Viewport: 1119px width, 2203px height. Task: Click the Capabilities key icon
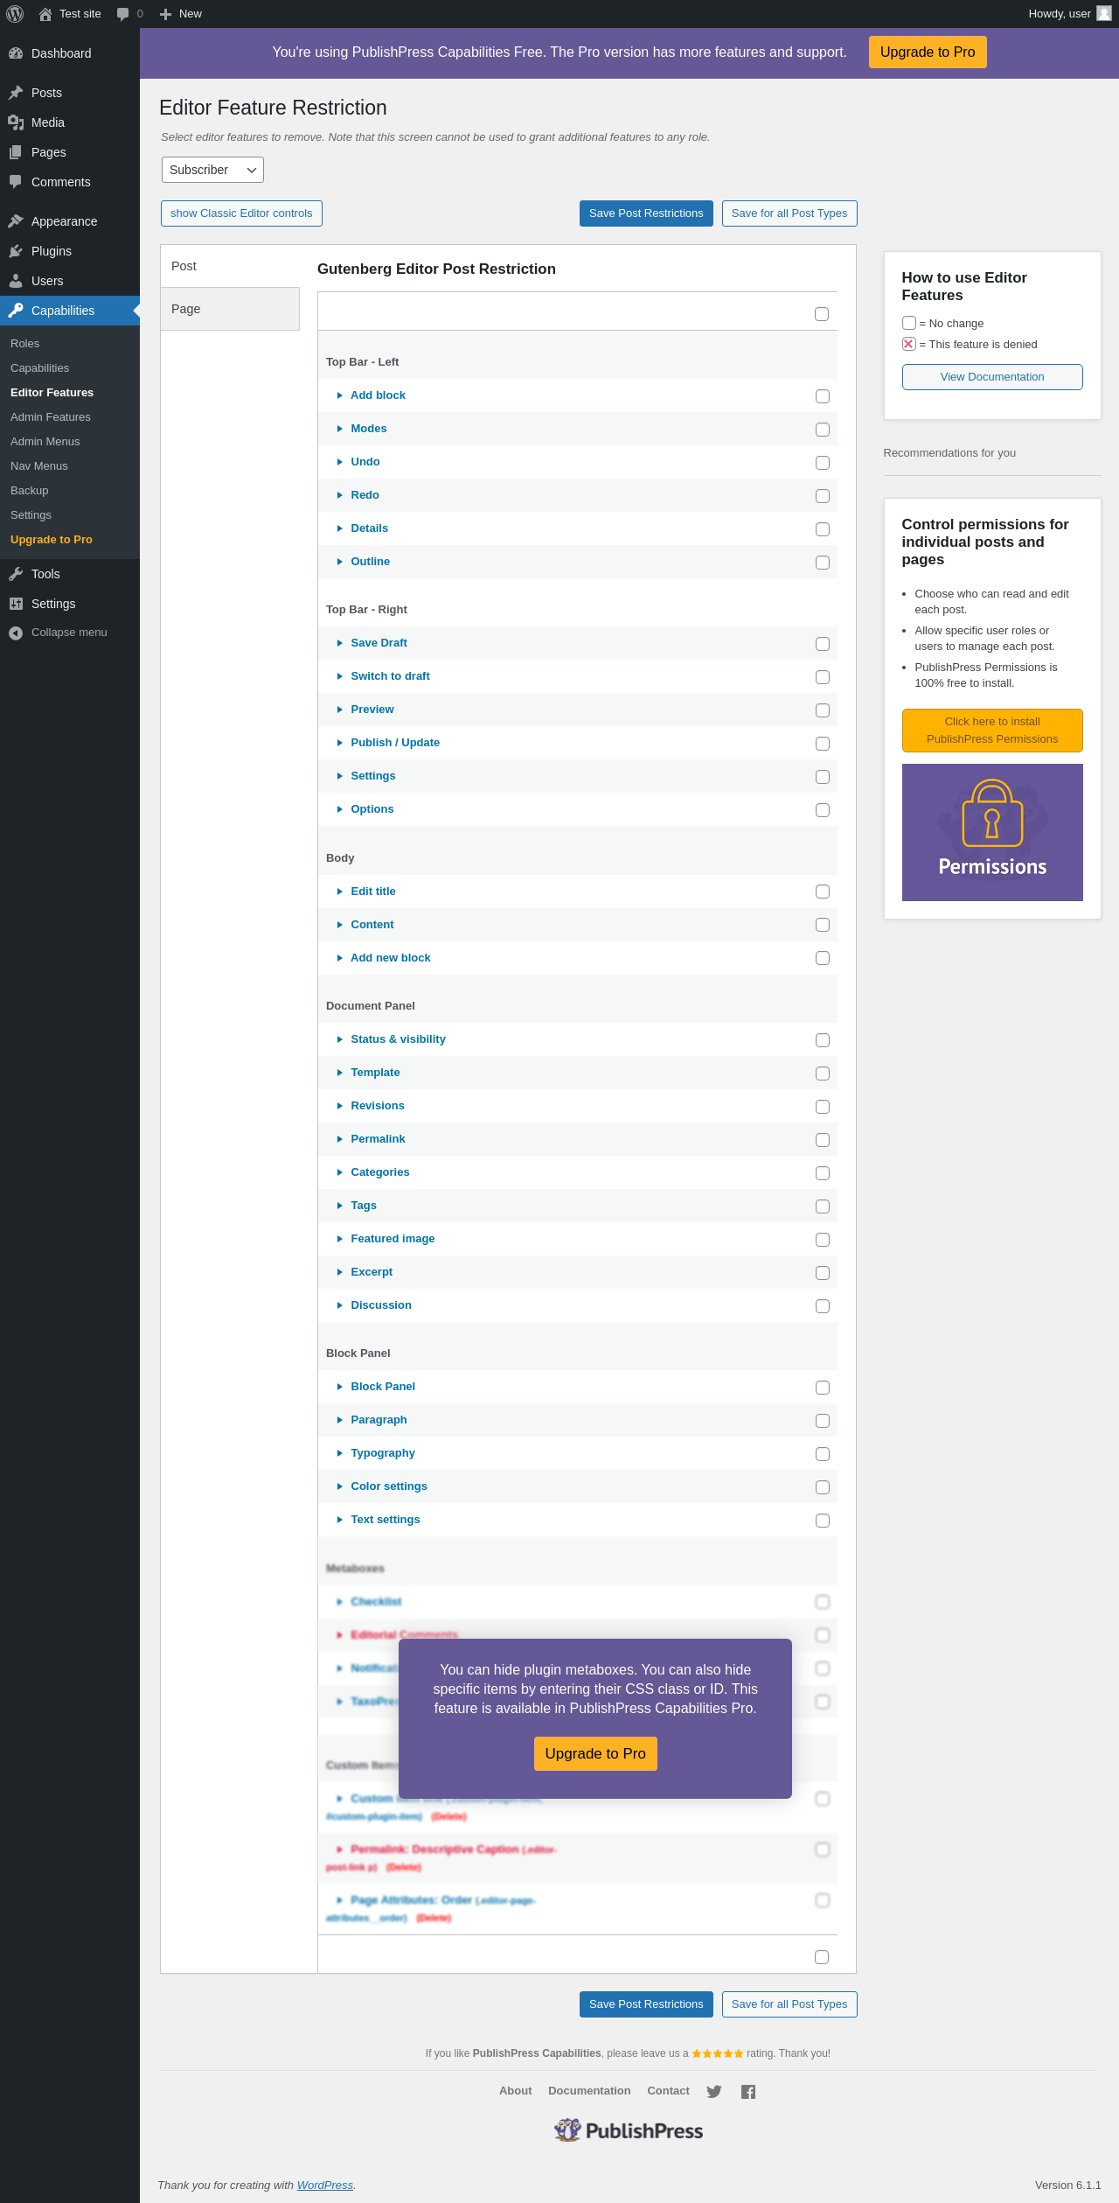16,311
